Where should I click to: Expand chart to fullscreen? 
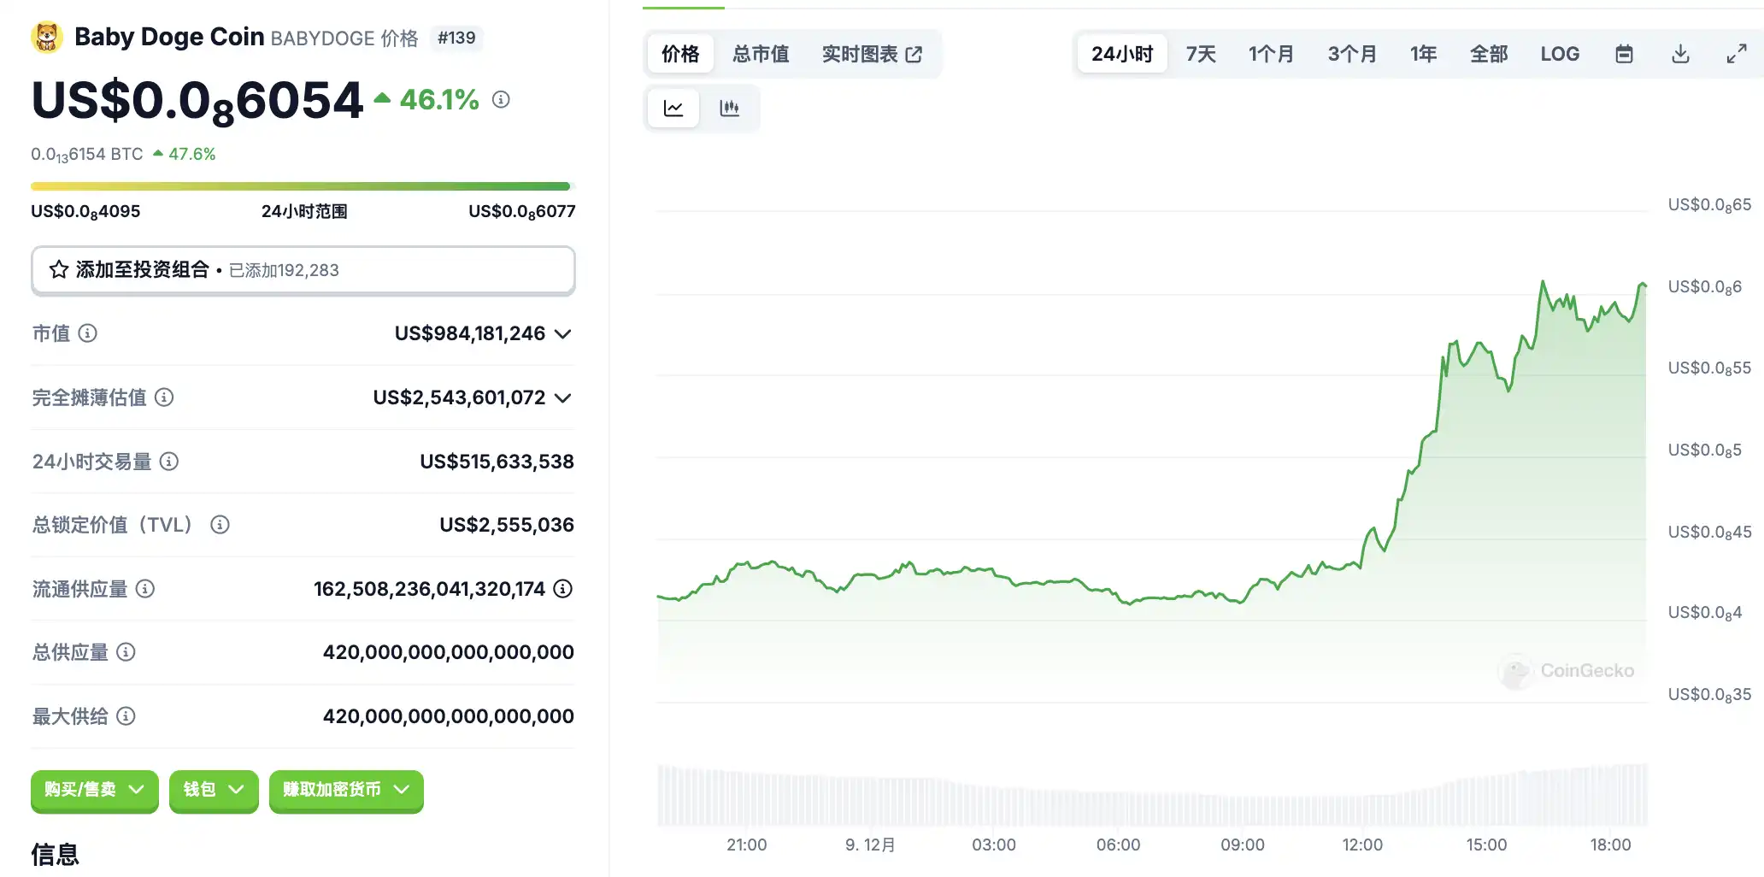1736,54
